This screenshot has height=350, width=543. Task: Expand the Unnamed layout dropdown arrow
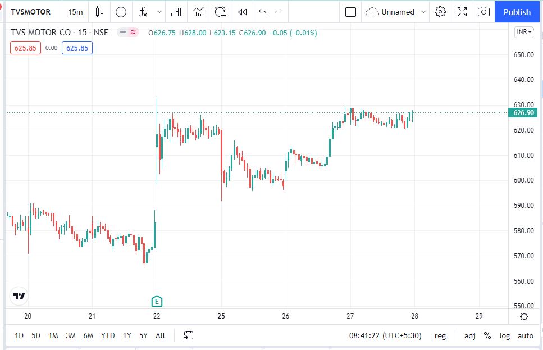tap(423, 12)
